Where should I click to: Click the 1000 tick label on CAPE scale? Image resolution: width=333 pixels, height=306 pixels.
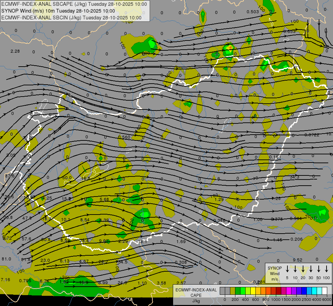click(276, 300)
